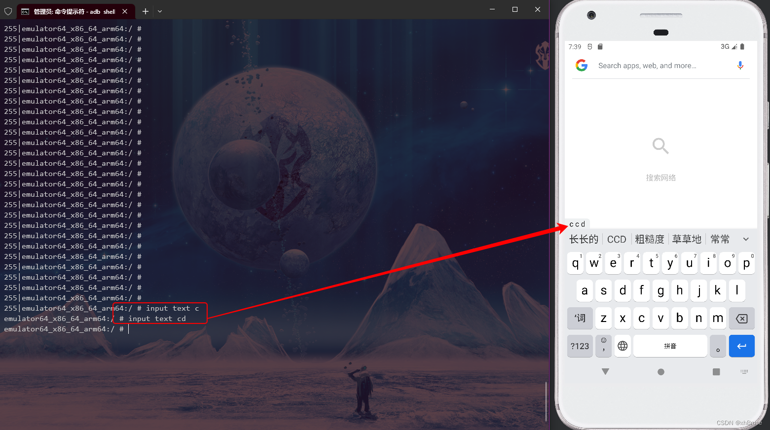Tap the o key on the keyboard

(727, 263)
